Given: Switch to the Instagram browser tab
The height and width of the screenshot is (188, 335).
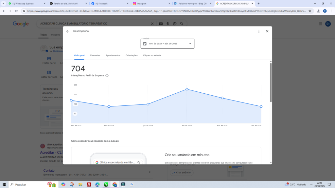Looking at the screenshot, I should (x=151, y=4).
